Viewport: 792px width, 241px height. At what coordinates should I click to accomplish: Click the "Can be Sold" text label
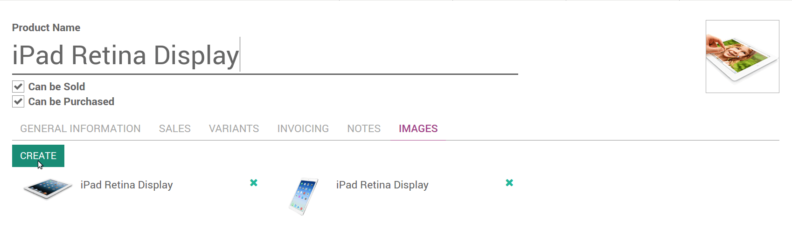(x=56, y=87)
